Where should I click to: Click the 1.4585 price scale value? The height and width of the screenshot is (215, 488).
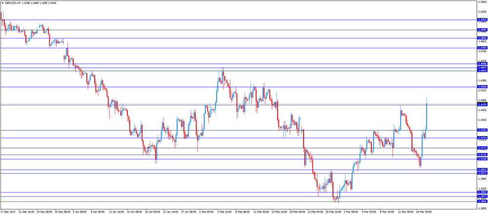pyautogui.click(x=482, y=80)
